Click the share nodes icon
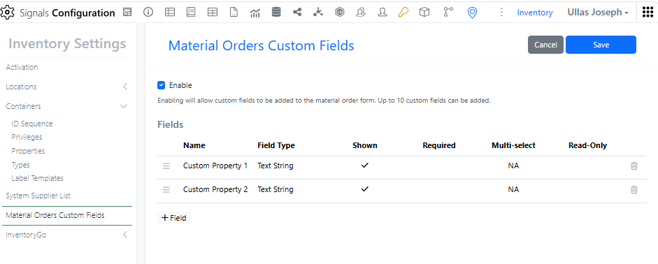Image resolution: width=658 pixels, height=264 pixels. coord(297,13)
